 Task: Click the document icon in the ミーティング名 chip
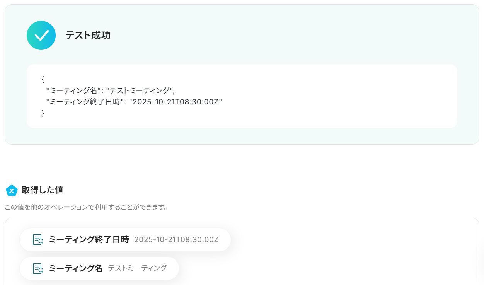tap(38, 268)
